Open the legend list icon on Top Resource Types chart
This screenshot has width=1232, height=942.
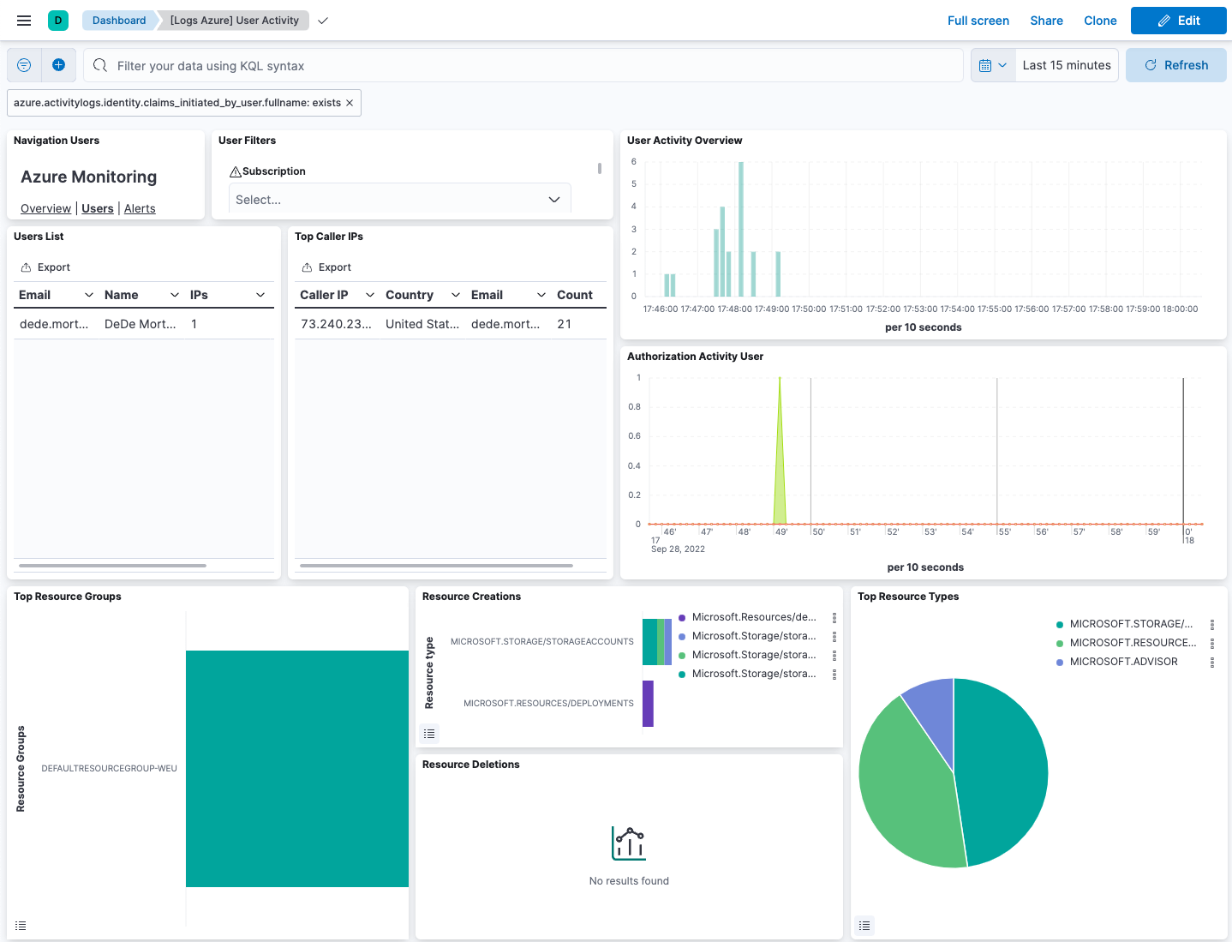coord(864,926)
